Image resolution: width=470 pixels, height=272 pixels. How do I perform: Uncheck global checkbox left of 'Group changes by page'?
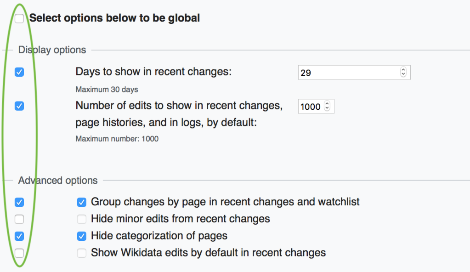click(x=19, y=202)
